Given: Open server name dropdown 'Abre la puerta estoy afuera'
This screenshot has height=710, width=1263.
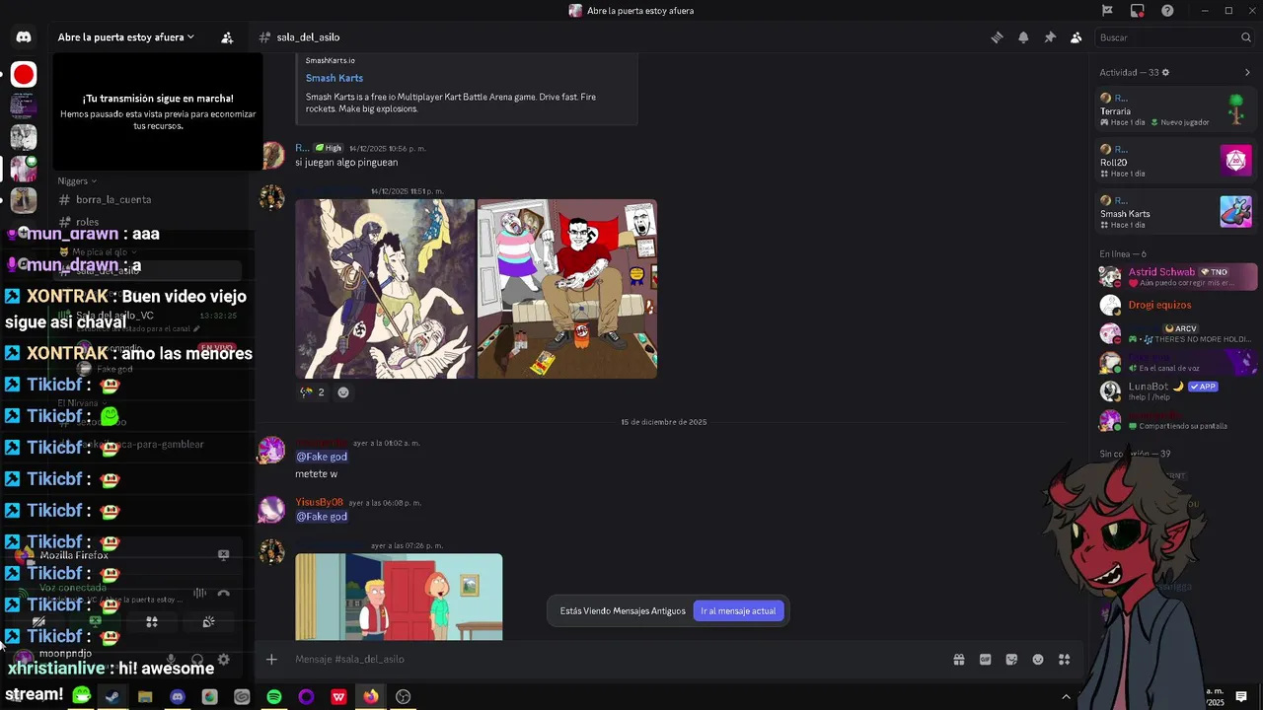Looking at the screenshot, I should coord(126,37).
